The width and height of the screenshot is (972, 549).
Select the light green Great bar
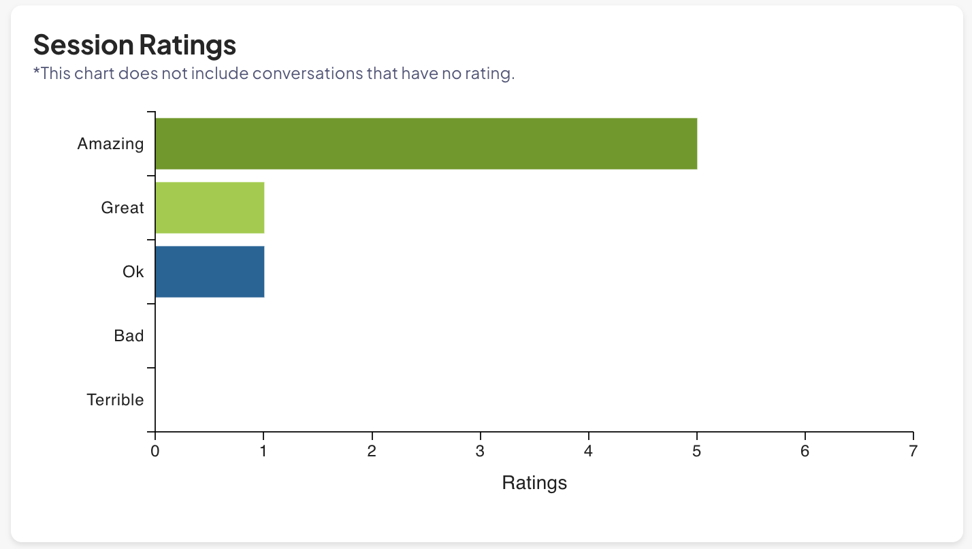[x=210, y=208]
